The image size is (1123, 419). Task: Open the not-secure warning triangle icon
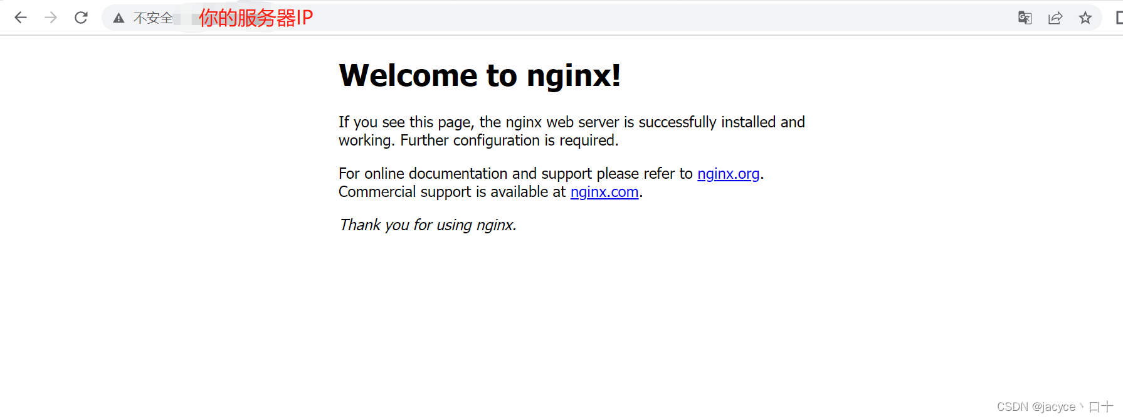point(119,18)
